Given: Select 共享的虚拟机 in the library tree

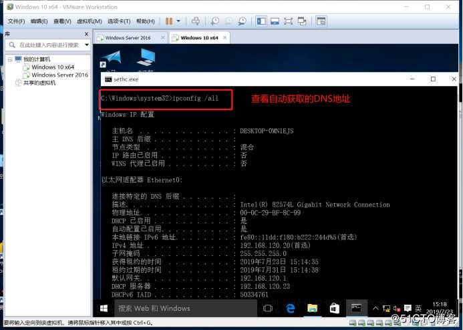Looking at the screenshot, I should [x=39, y=83].
